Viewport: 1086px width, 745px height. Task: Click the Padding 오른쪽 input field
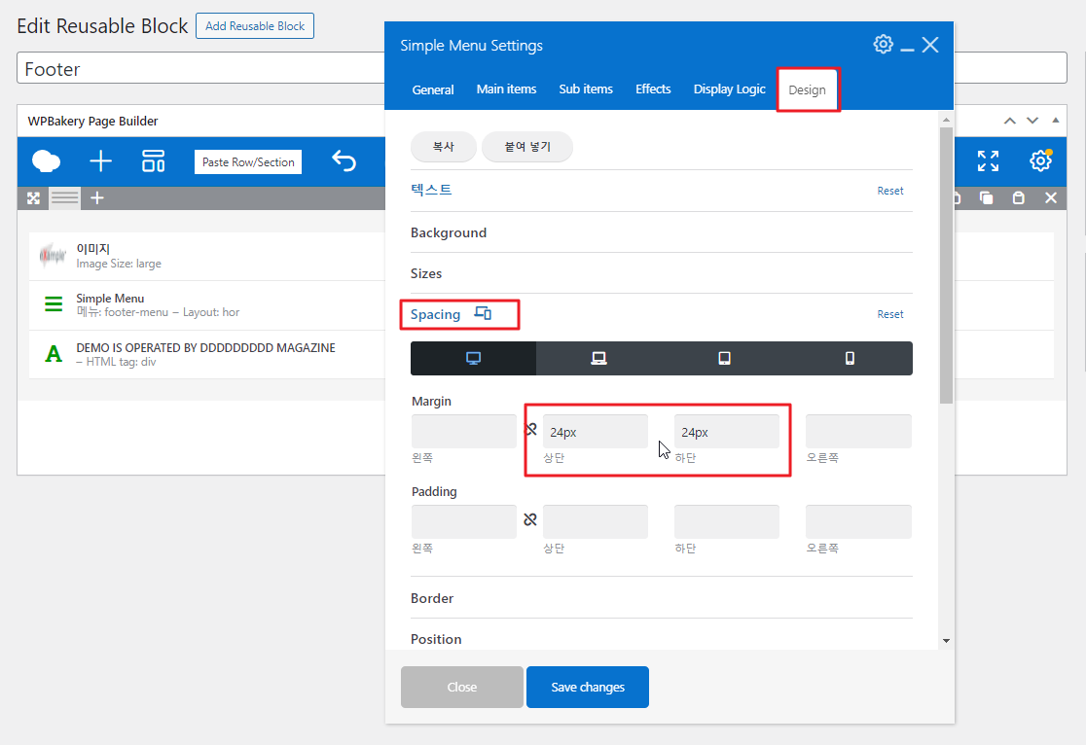[x=858, y=521]
